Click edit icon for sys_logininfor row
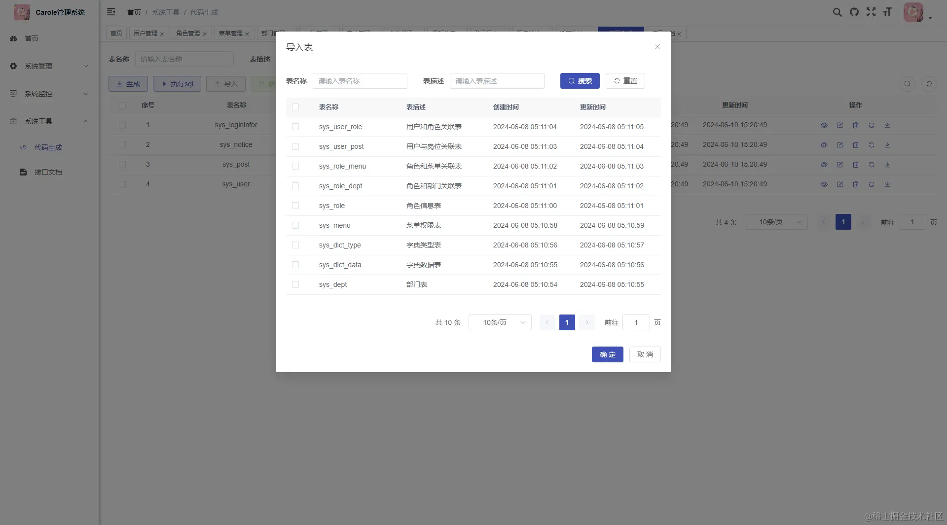The width and height of the screenshot is (947, 525). (840, 125)
